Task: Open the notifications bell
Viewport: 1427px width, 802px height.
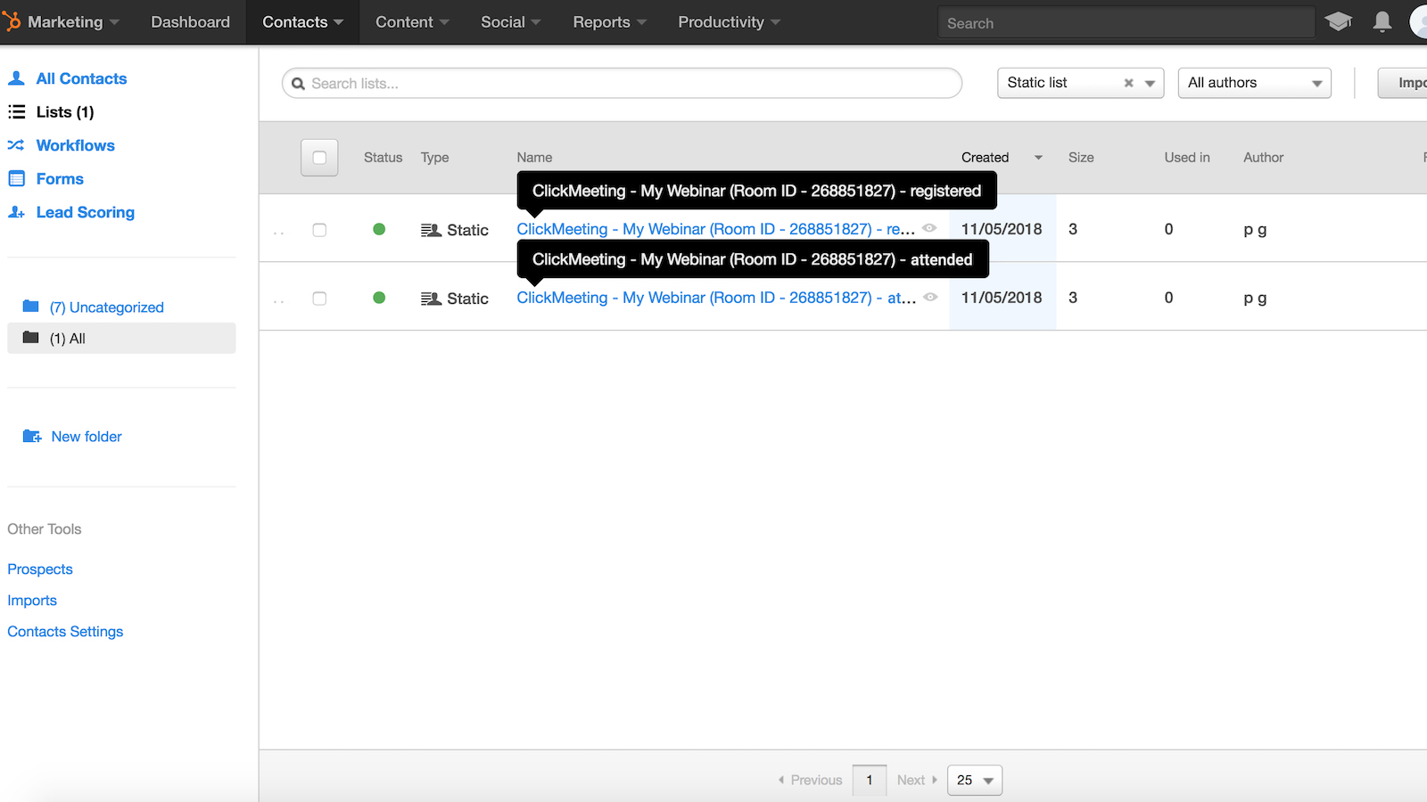Action: (1382, 21)
